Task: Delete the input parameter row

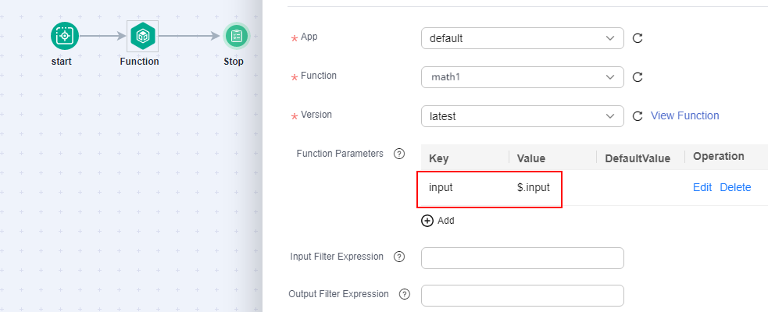Action: point(735,187)
